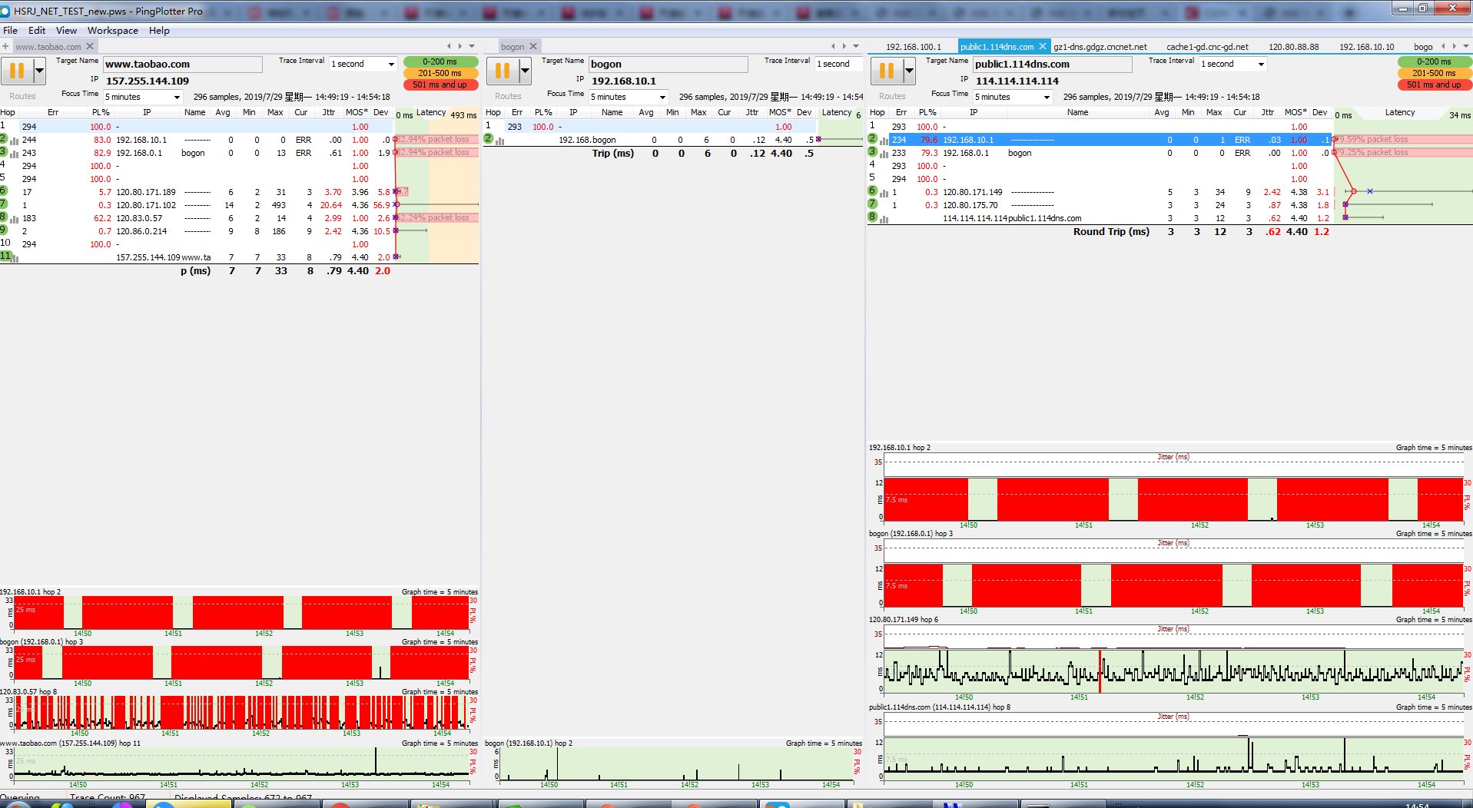
Task: Click Routes button in the 114dns panel
Action: point(892,97)
